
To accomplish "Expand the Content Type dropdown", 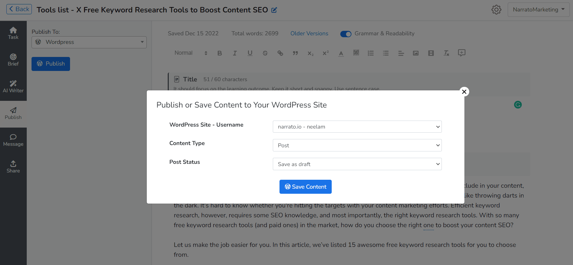I will pyautogui.click(x=357, y=145).
